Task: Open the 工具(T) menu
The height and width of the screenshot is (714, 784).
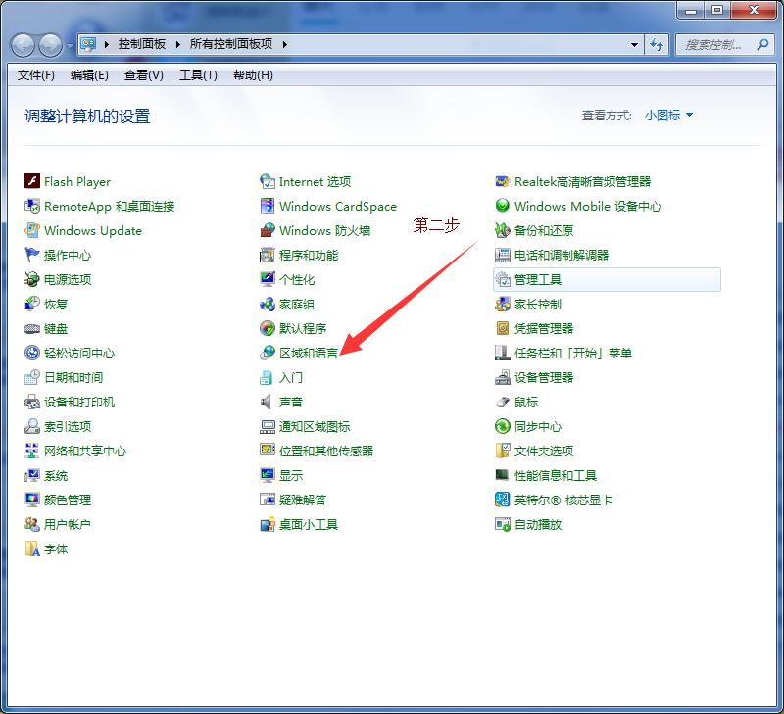Action: coord(197,74)
